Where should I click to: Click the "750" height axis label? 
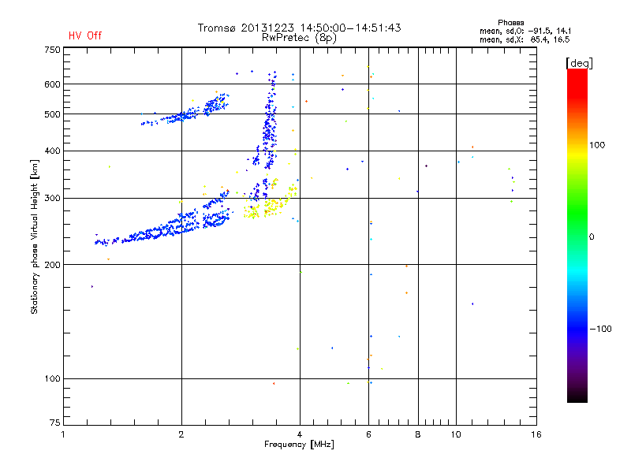(x=52, y=50)
